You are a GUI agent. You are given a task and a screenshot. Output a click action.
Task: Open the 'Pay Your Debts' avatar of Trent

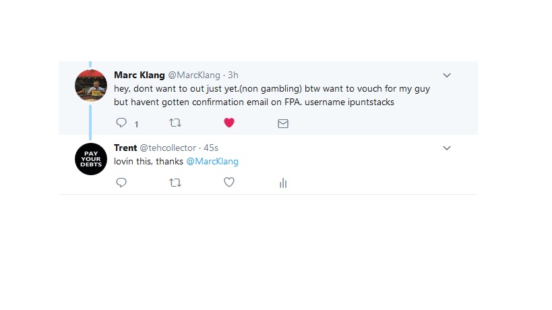click(91, 159)
